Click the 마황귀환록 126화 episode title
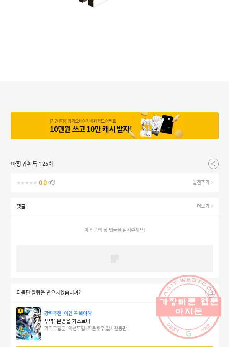 pos(32,164)
